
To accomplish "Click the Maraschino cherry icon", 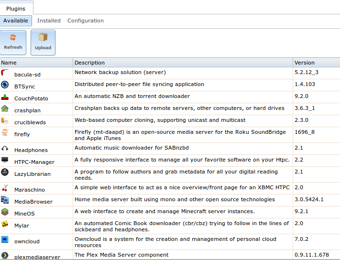I will (x=5, y=188).
